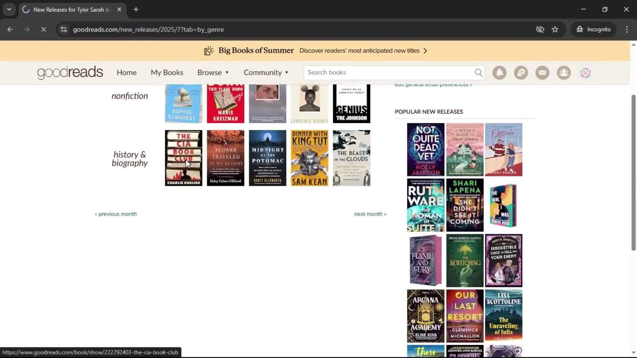Image resolution: width=637 pixels, height=358 pixels.
Task: Open Not Quite Dead Yet cover
Action: tap(426, 149)
